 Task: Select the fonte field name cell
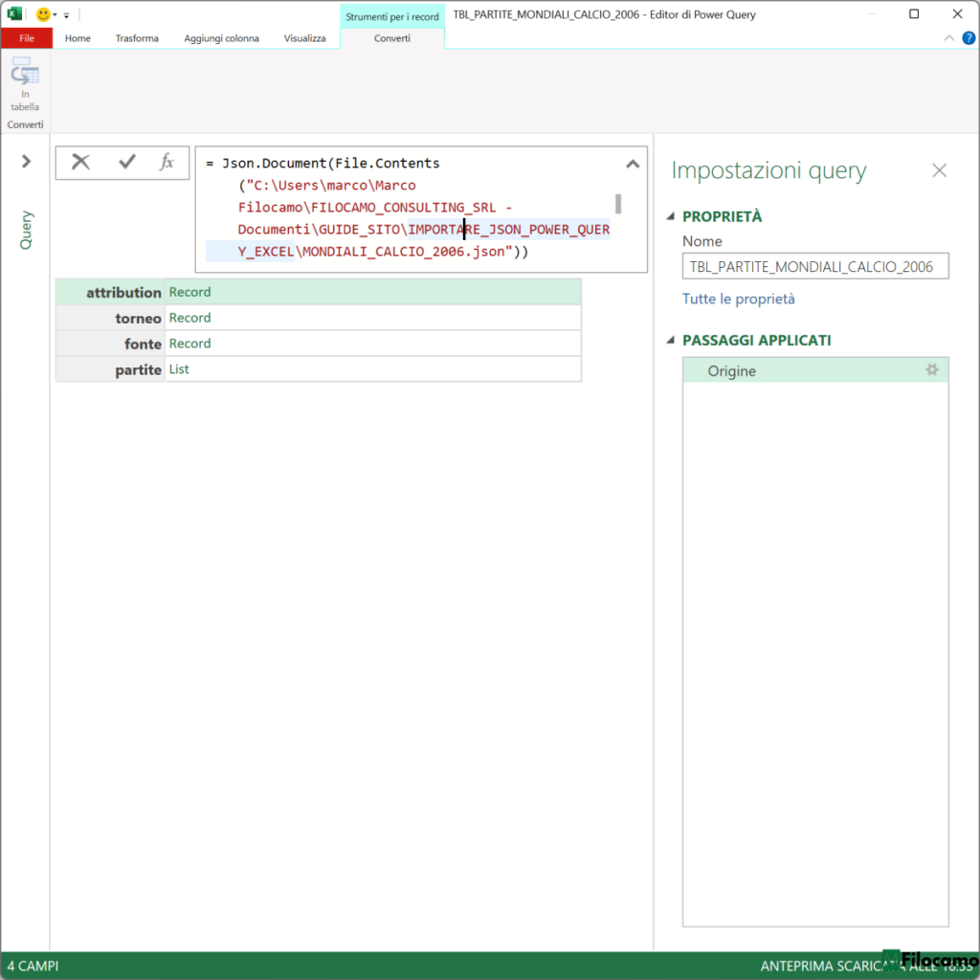coord(111,344)
